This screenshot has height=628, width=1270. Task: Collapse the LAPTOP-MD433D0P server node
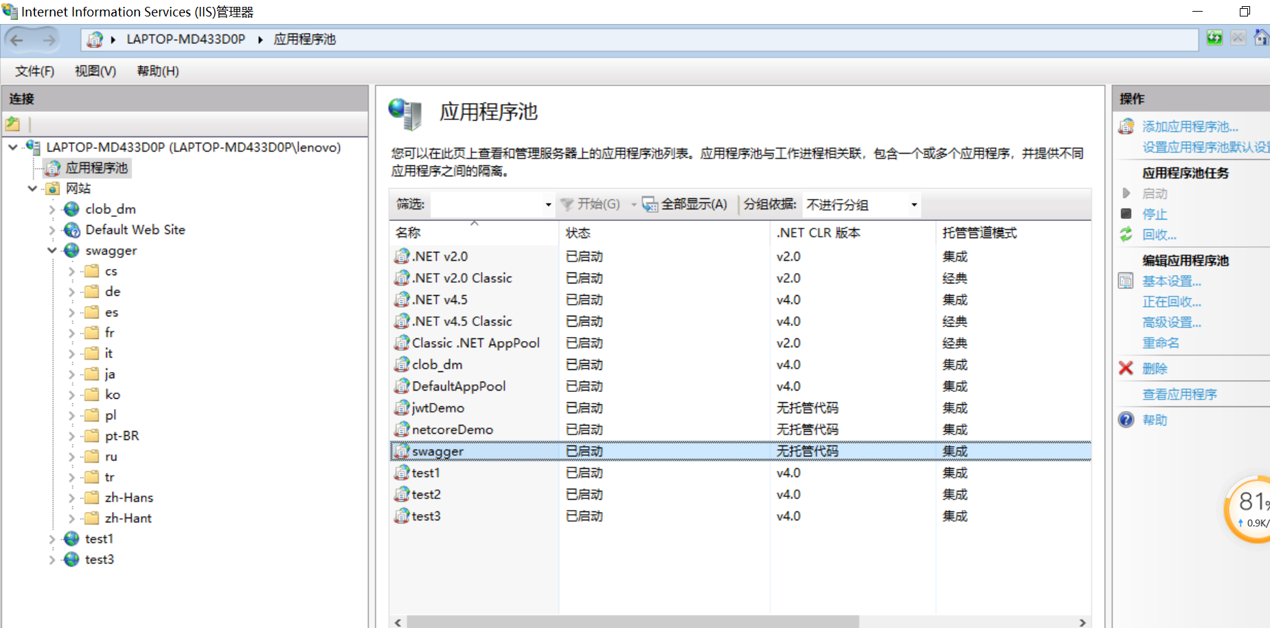pos(13,147)
